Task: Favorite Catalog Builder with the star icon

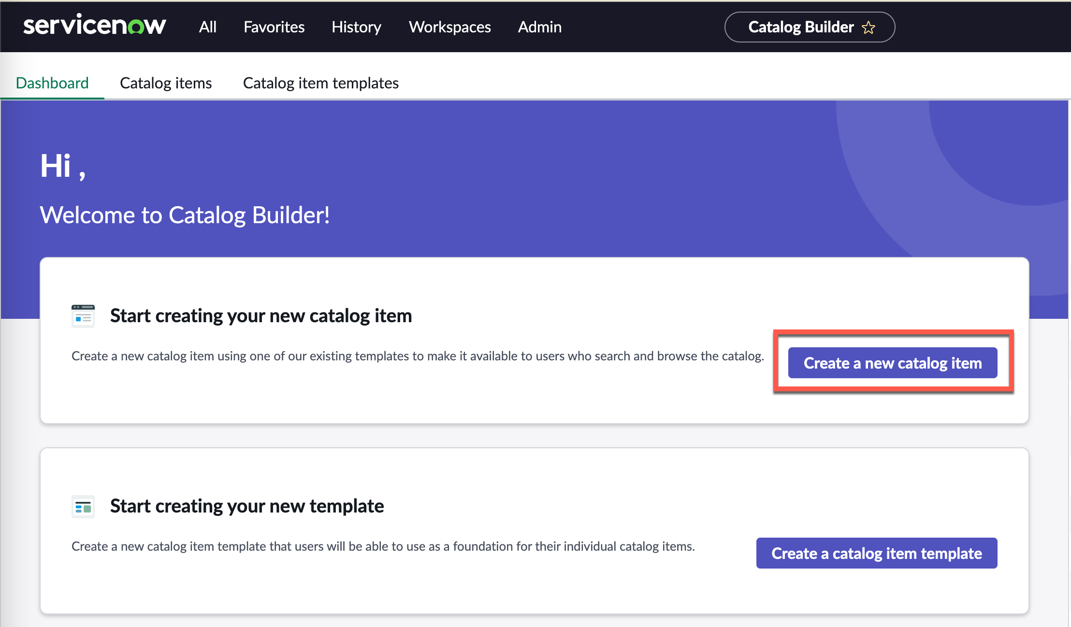Action: coord(868,28)
